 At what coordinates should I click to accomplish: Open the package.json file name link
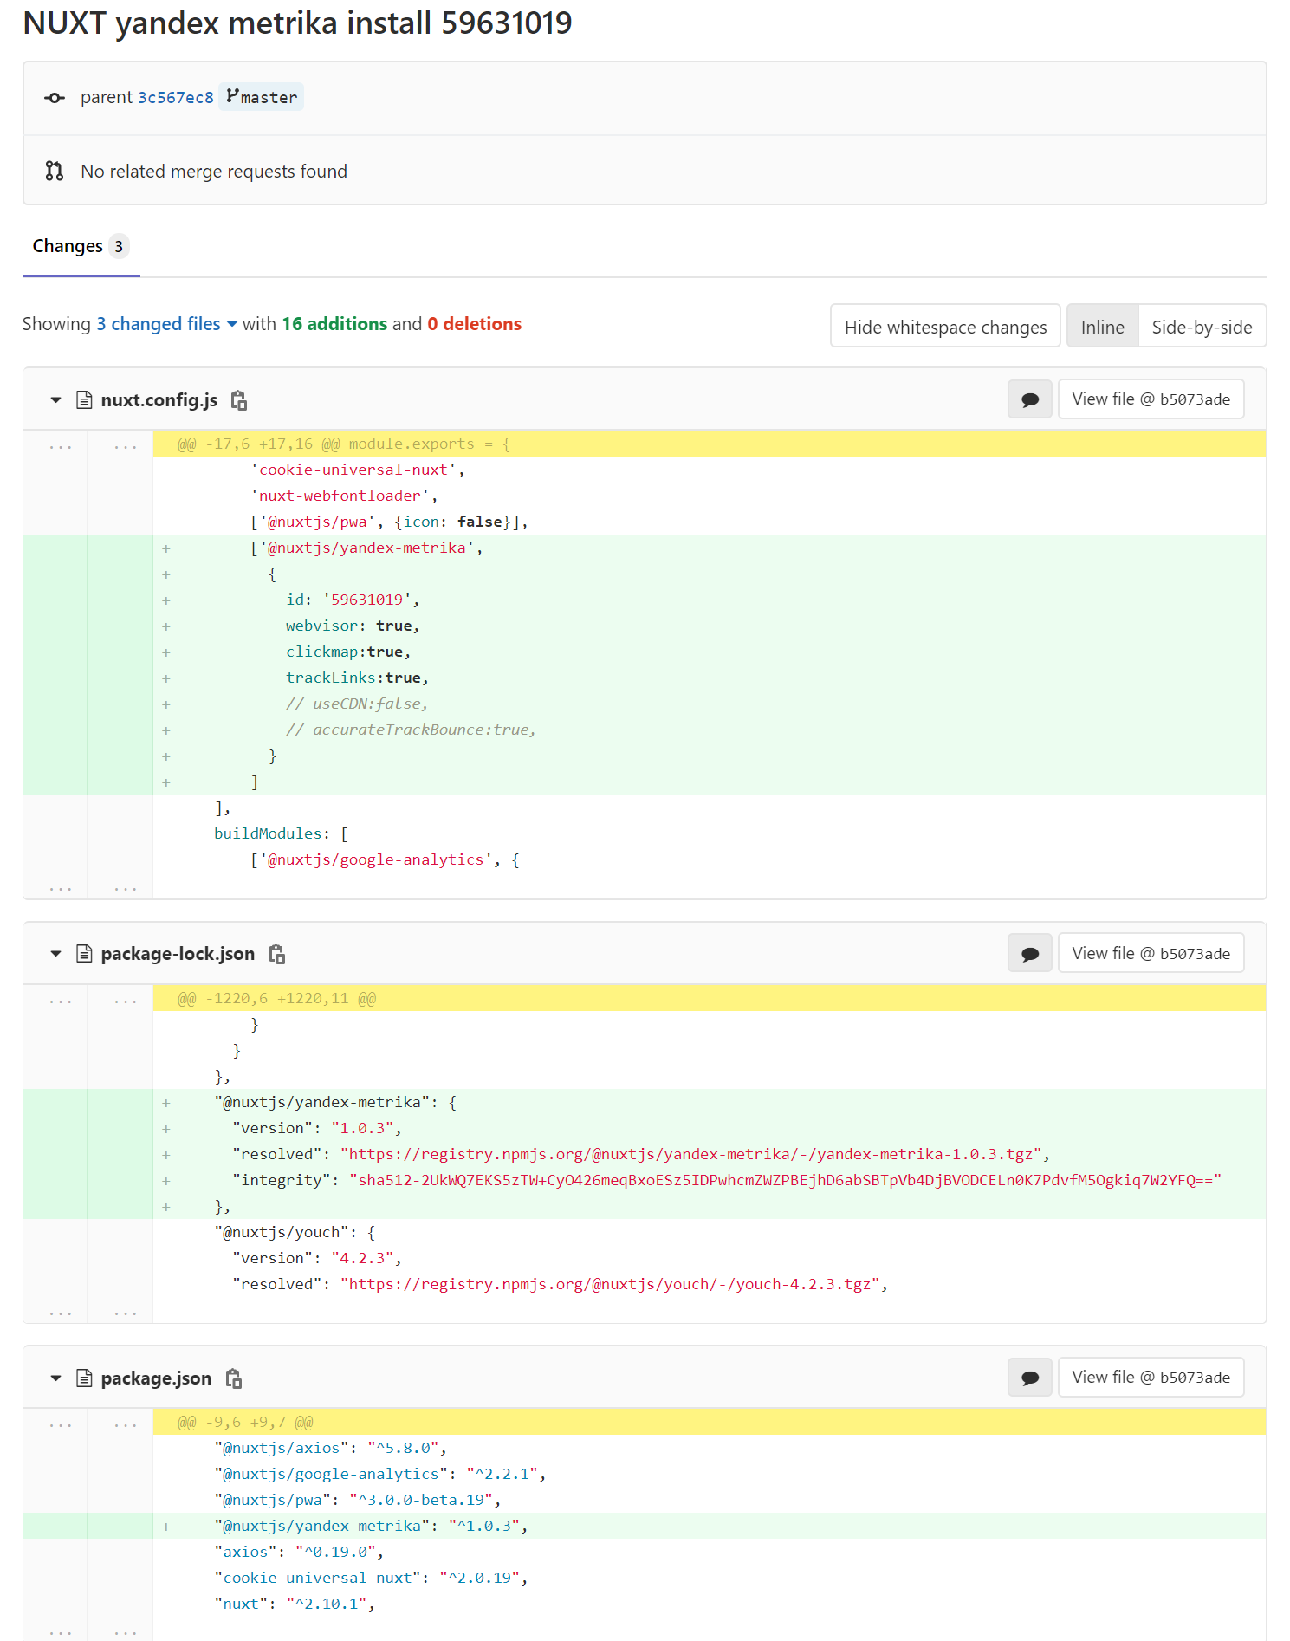click(x=156, y=1378)
